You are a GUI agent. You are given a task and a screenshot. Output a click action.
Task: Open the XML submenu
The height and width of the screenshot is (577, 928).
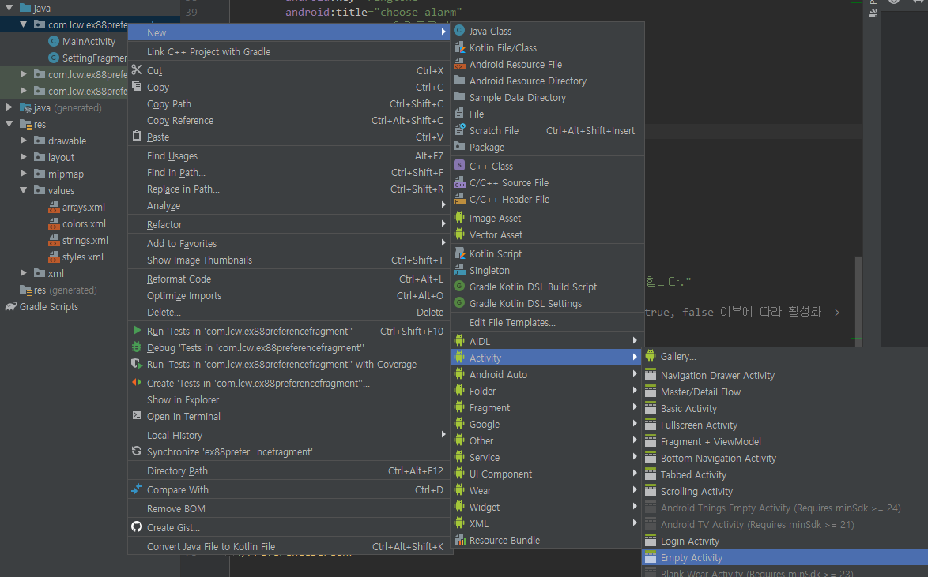tap(547, 523)
